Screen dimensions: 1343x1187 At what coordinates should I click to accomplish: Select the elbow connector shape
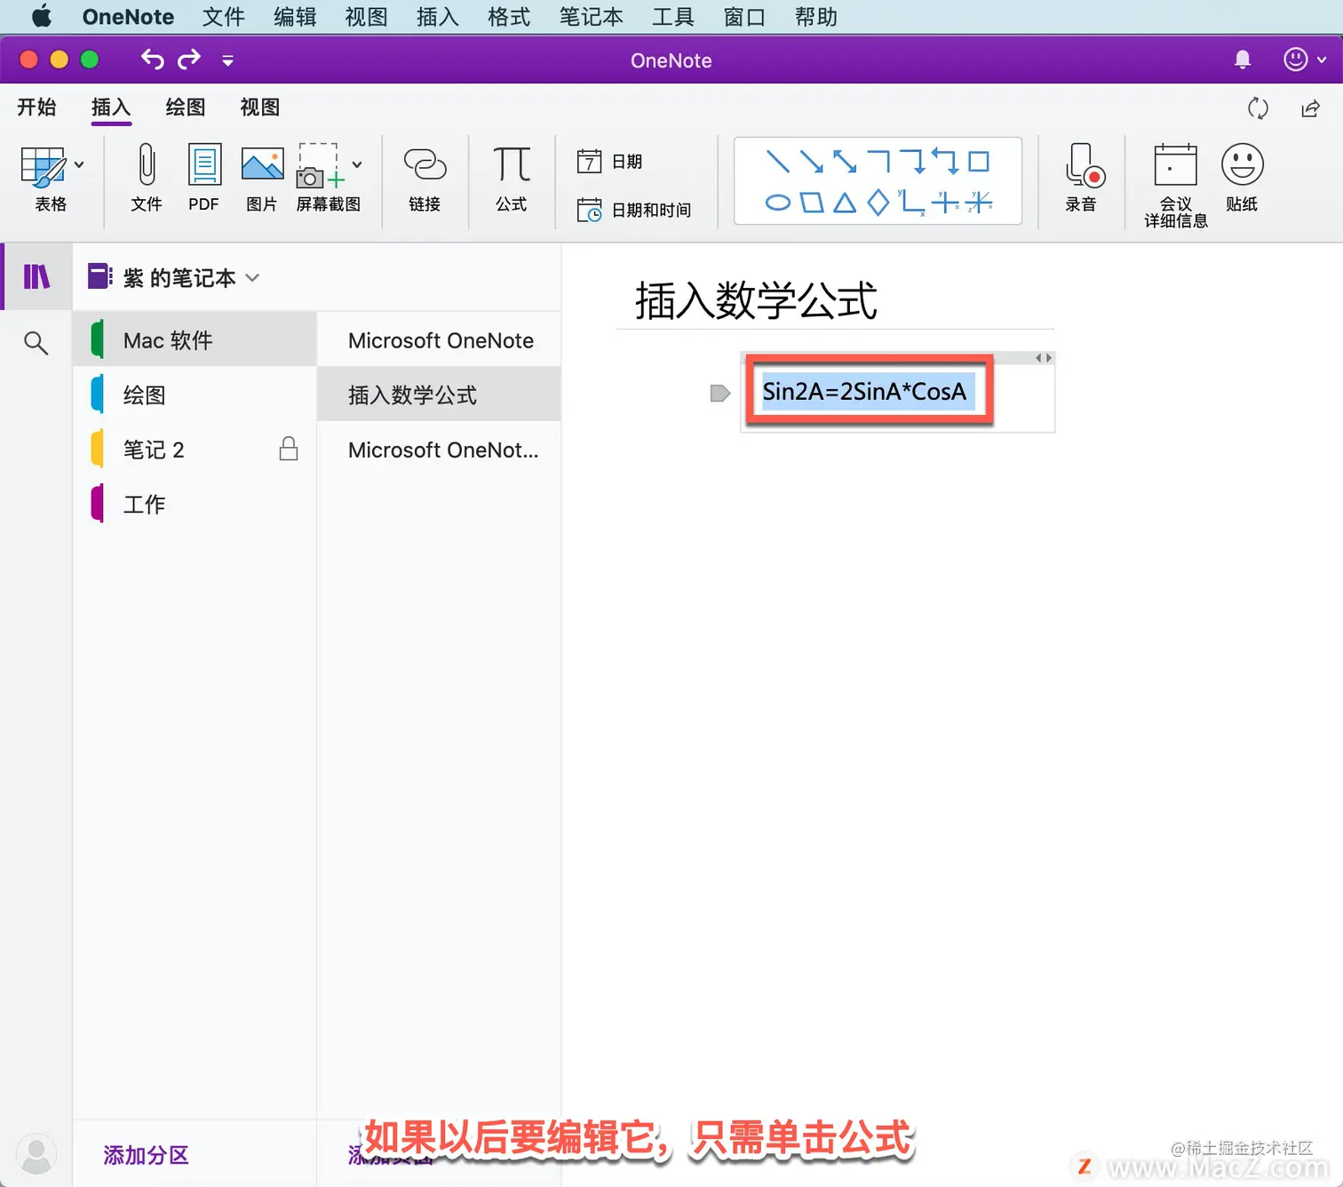tap(878, 162)
